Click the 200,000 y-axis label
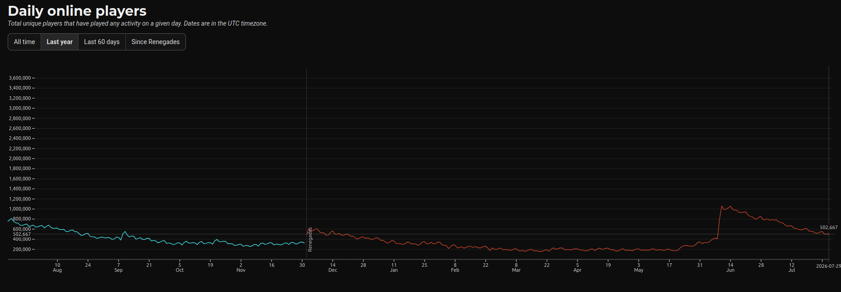Screen dimensions: 841x292 point(22,249)
